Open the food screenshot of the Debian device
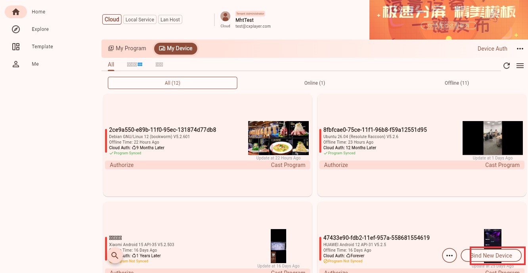Image resolution: width=528 pixels, height=273 pixels. [278, 138]
